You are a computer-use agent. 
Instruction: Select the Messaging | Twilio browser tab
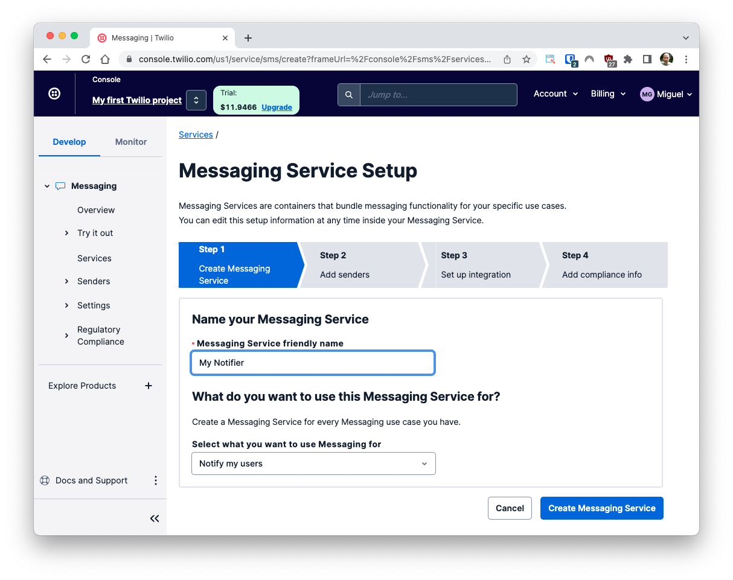coord(162,38)
